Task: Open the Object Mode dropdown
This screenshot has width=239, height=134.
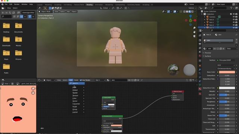Action: (46, 12)
